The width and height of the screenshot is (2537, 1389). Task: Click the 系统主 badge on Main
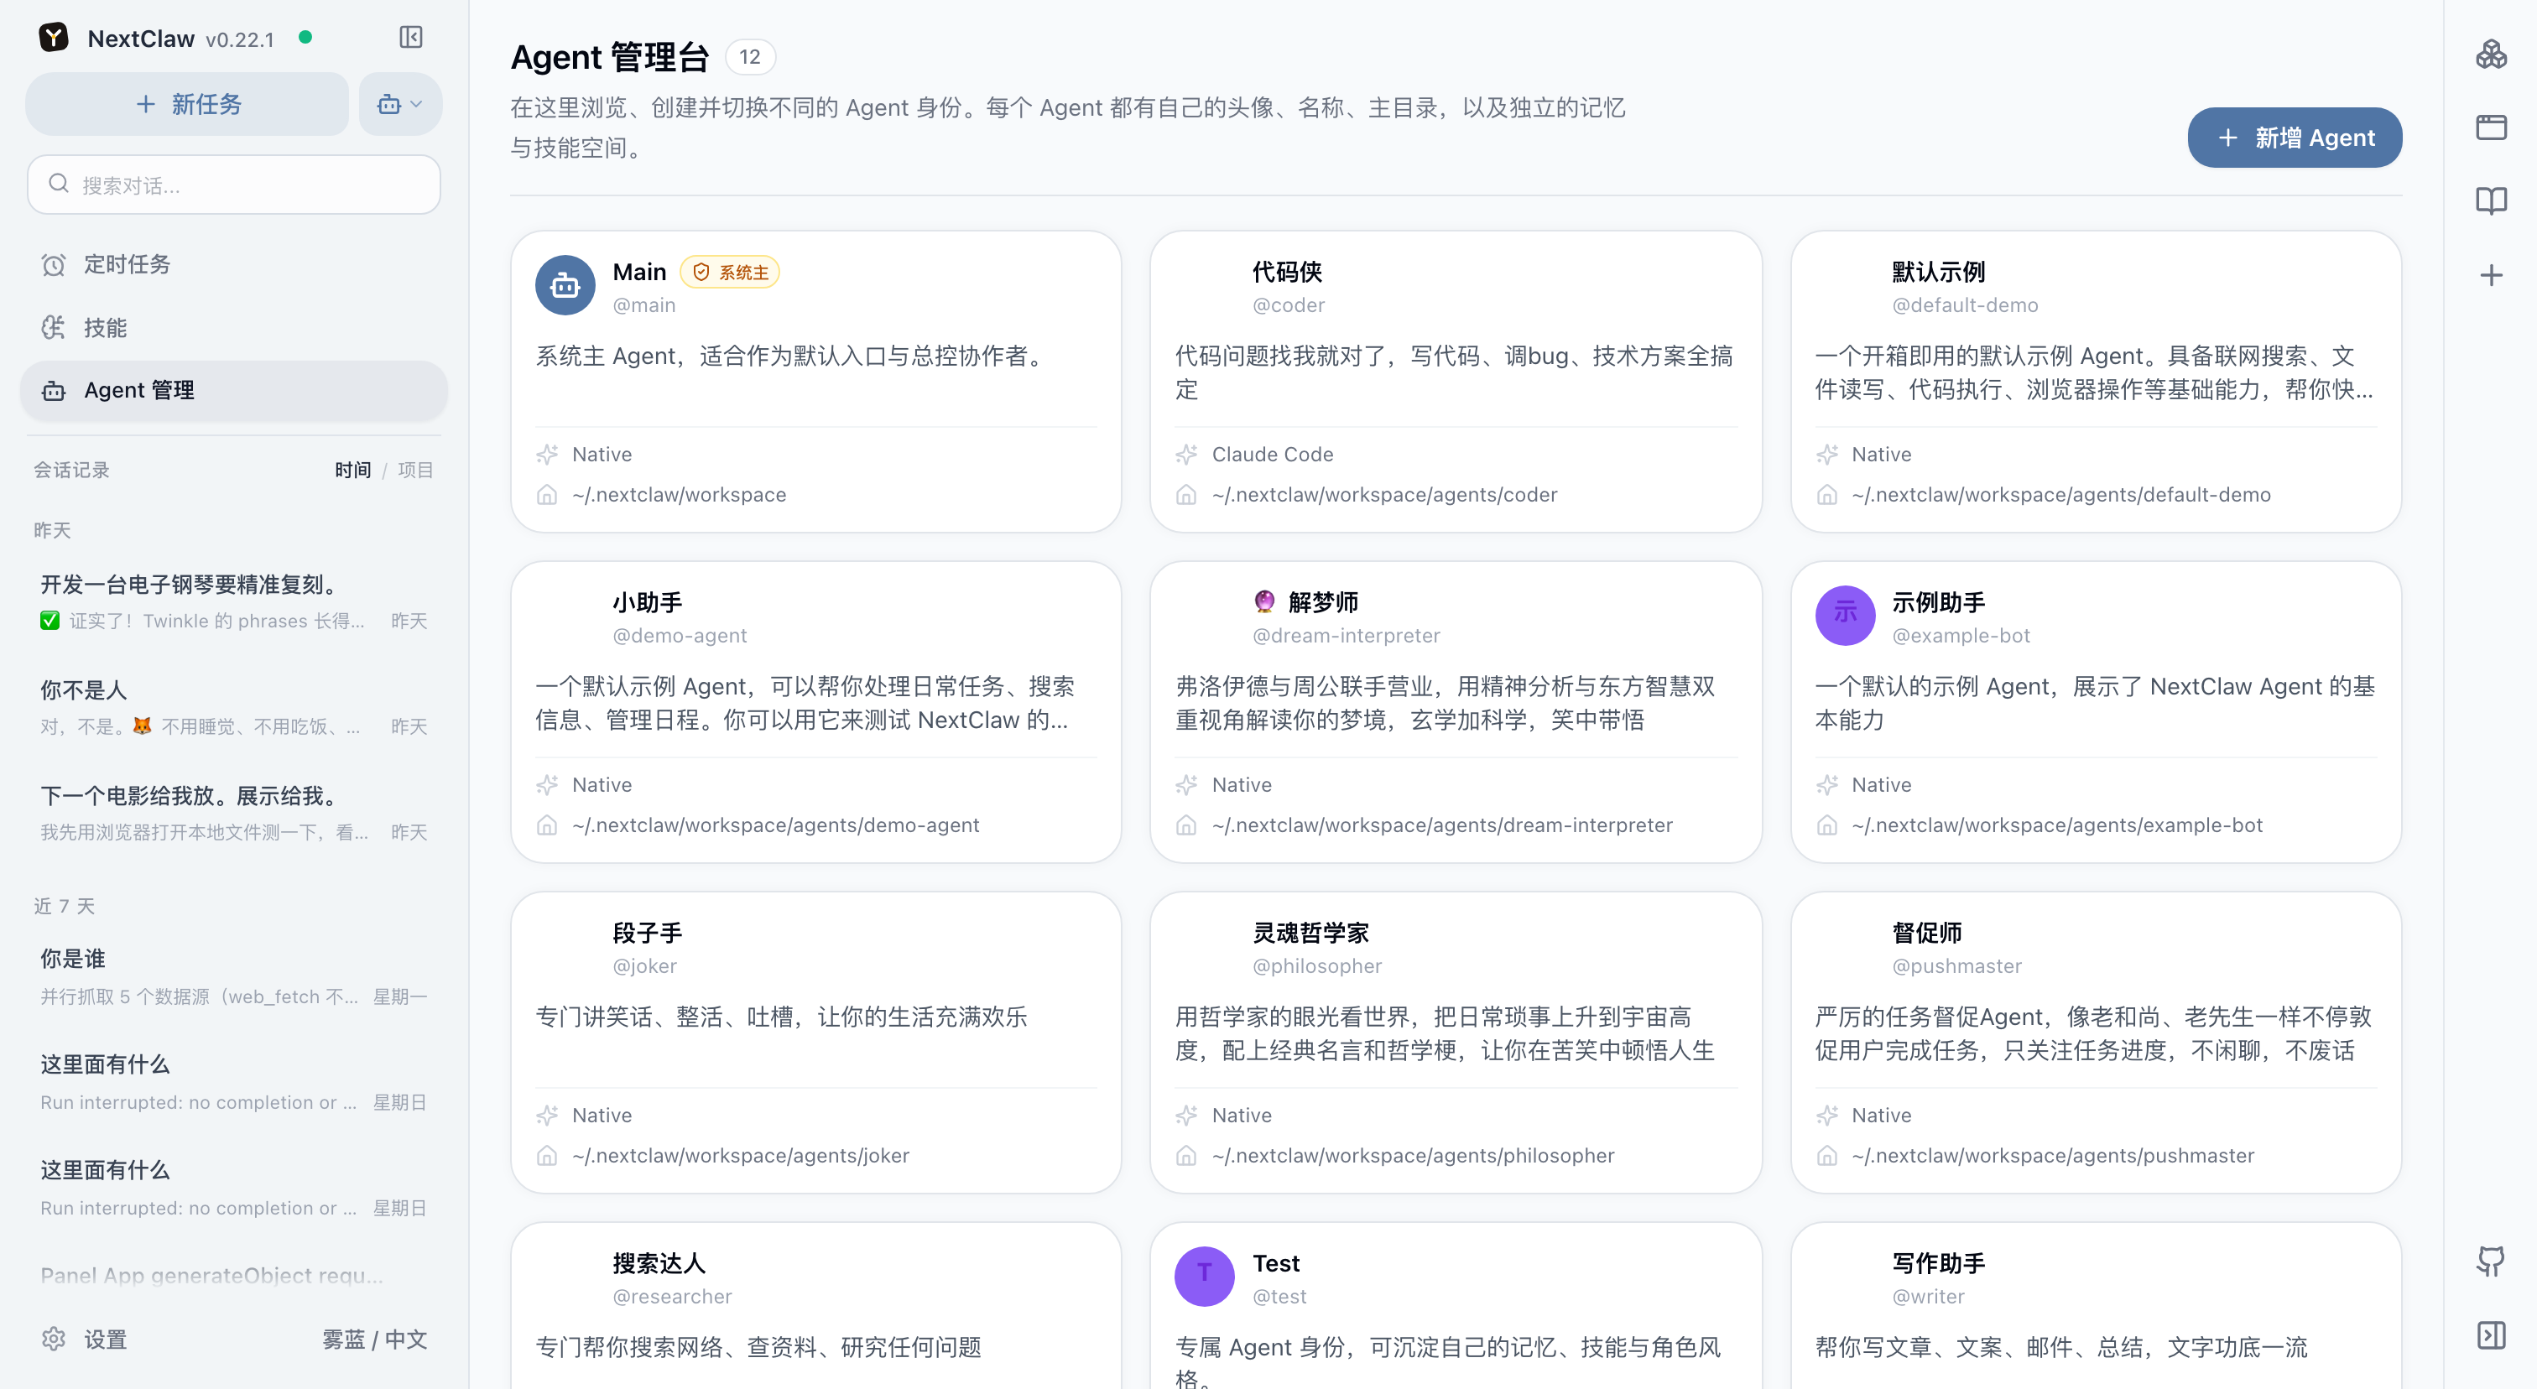730,272
